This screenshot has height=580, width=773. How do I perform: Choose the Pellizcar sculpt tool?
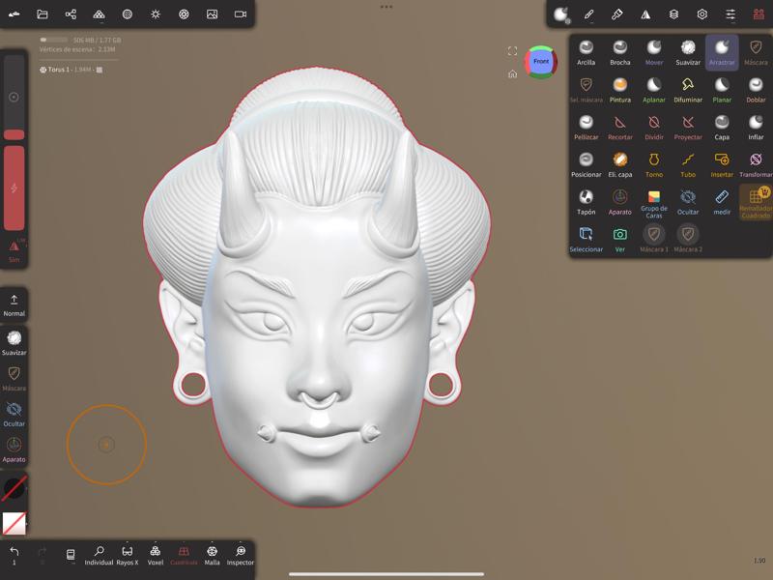click(x=586, y=127)
